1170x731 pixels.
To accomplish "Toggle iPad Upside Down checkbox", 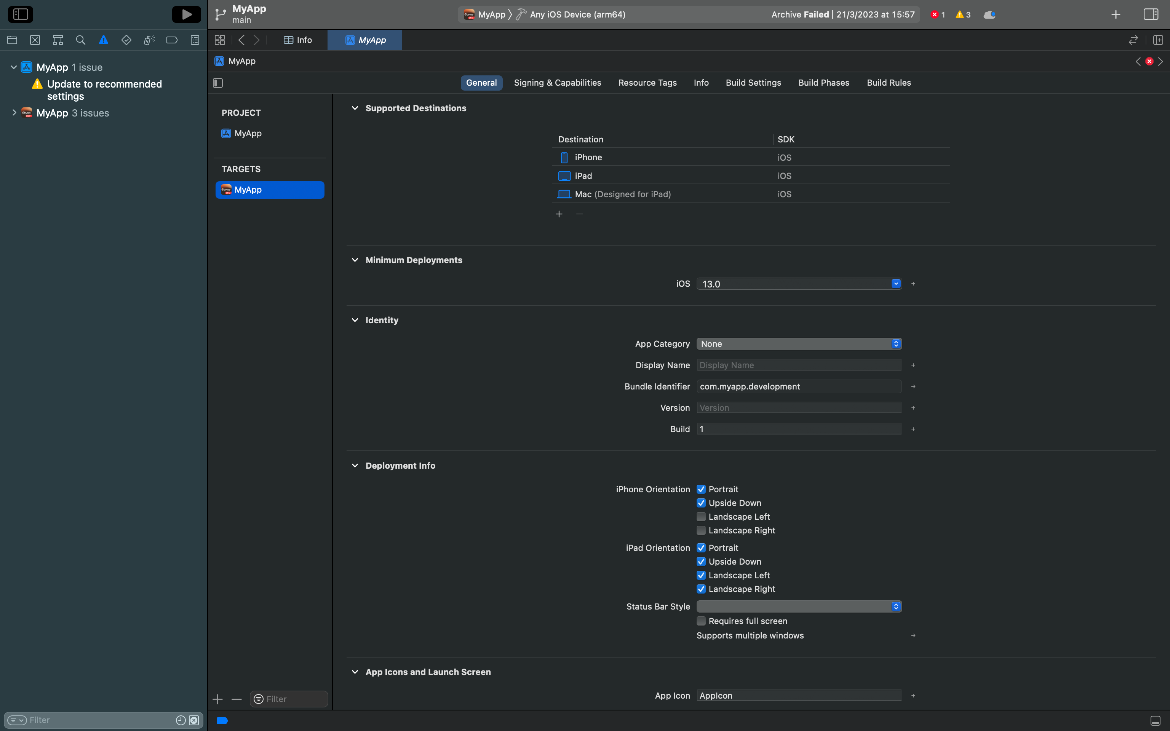I will [x=701, y=562].
